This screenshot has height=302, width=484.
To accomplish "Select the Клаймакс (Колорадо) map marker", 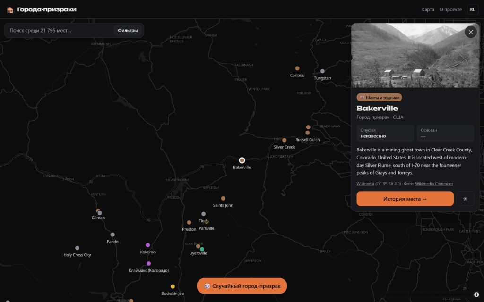I will (x=148, y=263).
